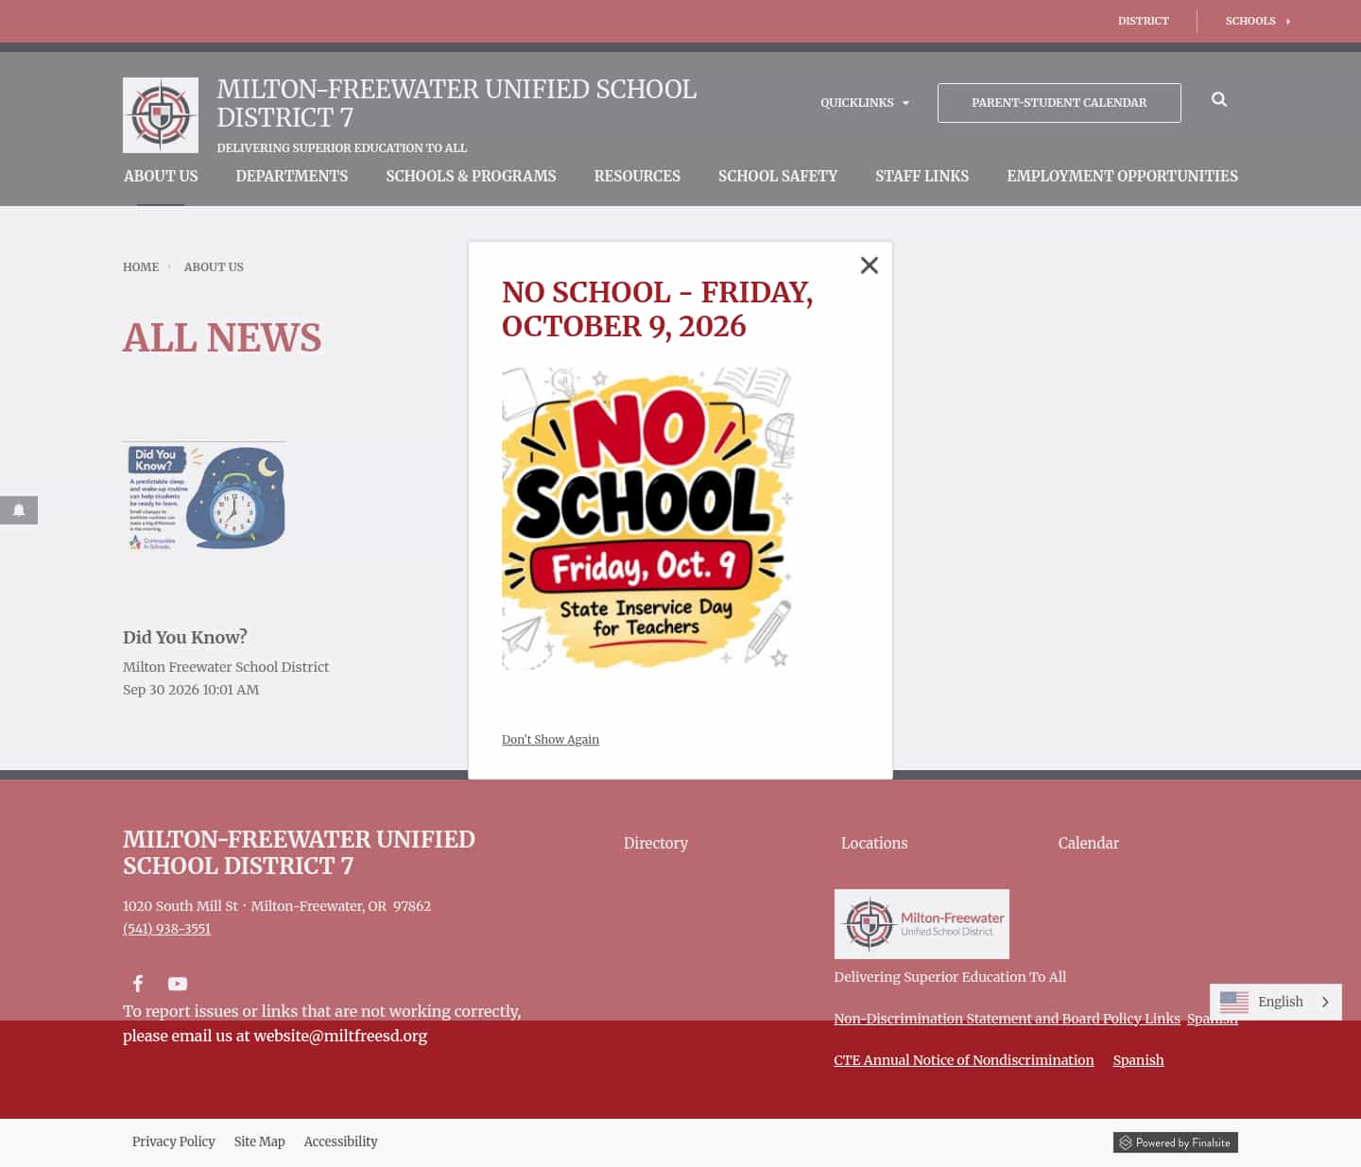This screenshot has width=1361, height=1167.
Task: Open the English language selector
Action: click(x=1276, y=1002)
